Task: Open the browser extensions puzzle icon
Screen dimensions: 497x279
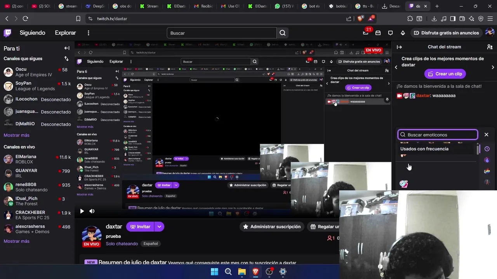Action: [410, 19]
